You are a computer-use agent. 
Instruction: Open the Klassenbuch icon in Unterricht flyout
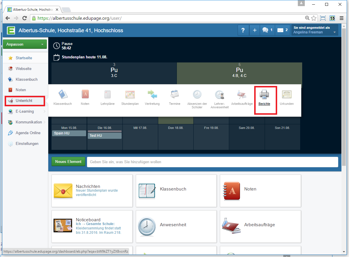pyautogui.click(x=63, y=94)
